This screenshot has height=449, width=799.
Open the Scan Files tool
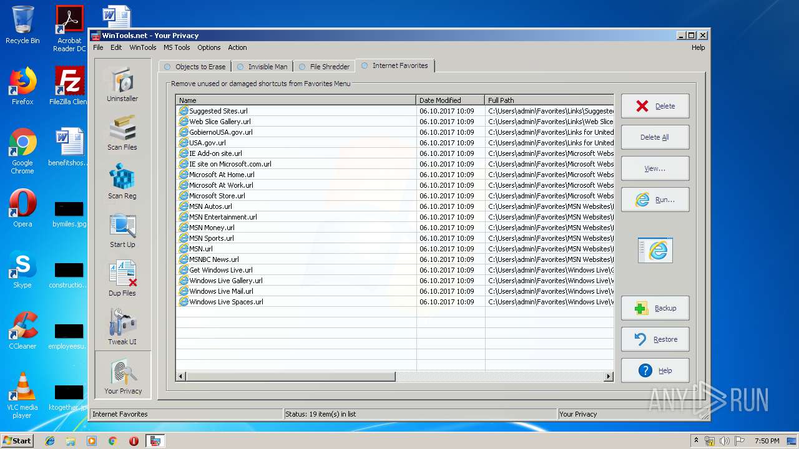coord(122,132)
